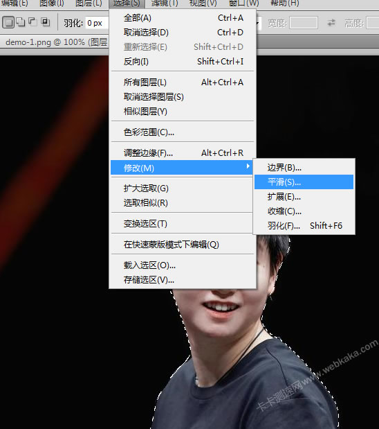
Task: Select the Intersect with selection icon
Action: point(46,22)
